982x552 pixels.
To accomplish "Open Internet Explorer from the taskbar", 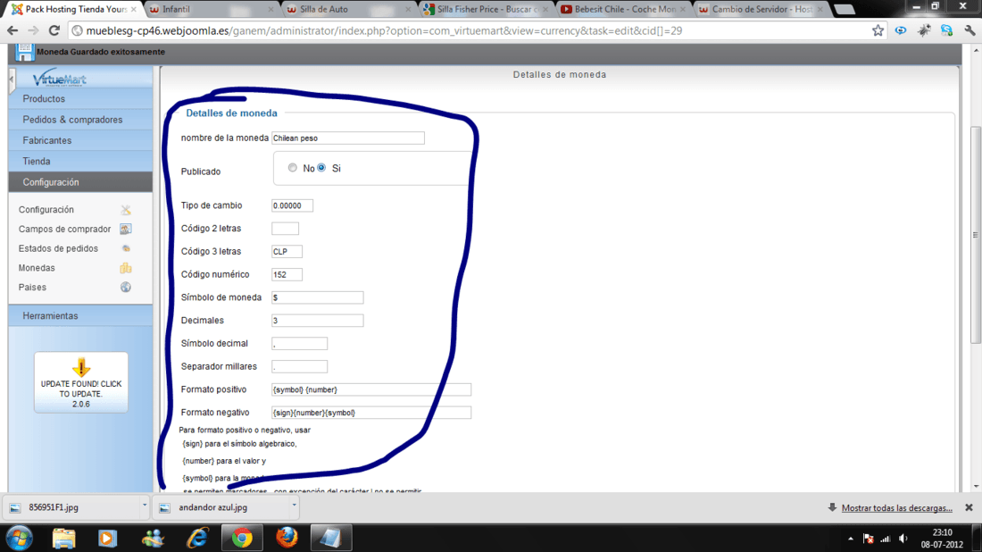I will pos(197,538).
